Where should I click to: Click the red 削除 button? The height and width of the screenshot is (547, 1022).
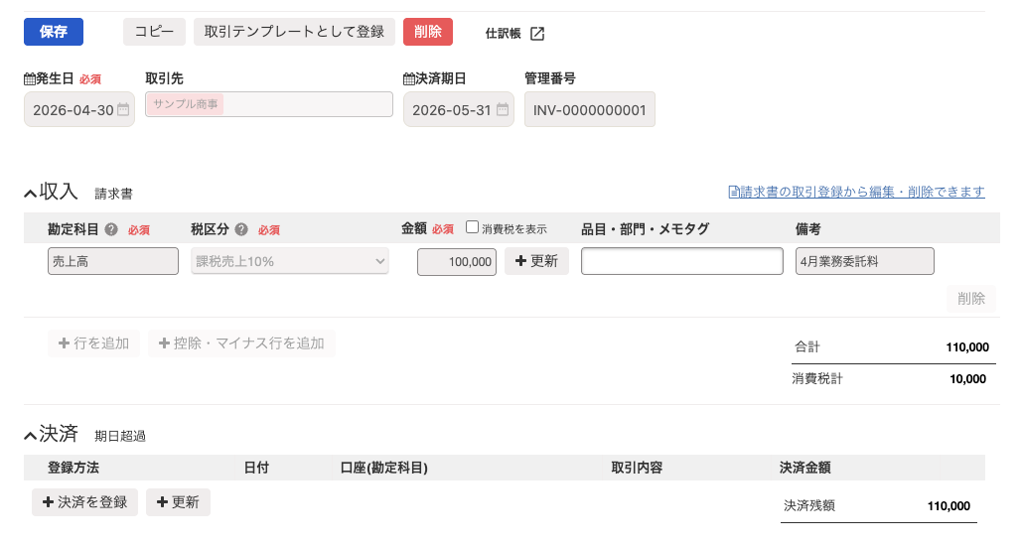pos(427,32)
